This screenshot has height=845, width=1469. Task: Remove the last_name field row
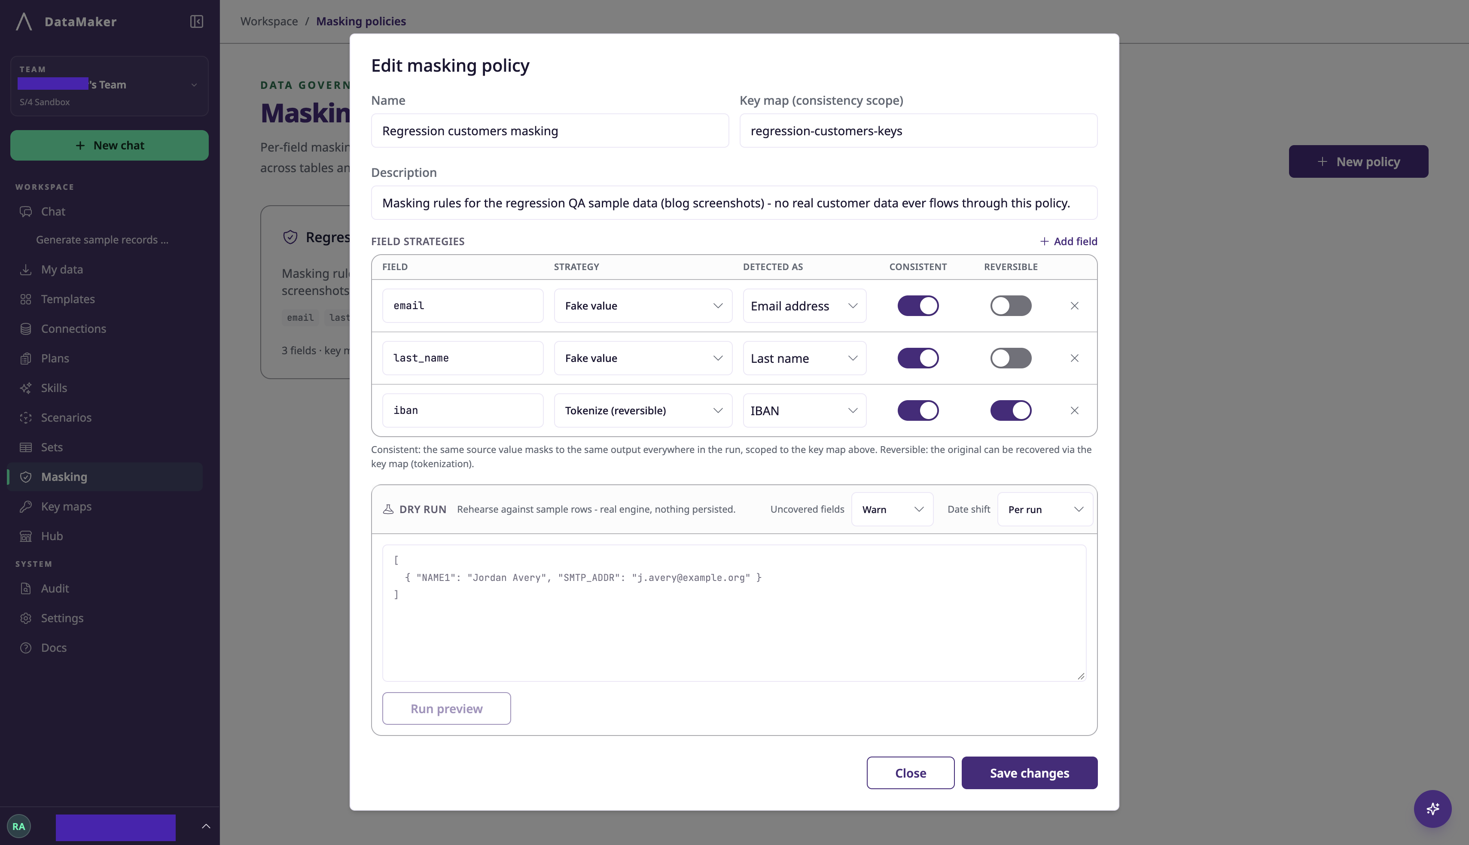1074,358
